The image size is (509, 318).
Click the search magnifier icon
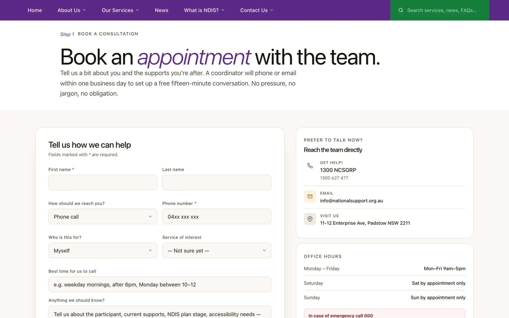point(401,10)
